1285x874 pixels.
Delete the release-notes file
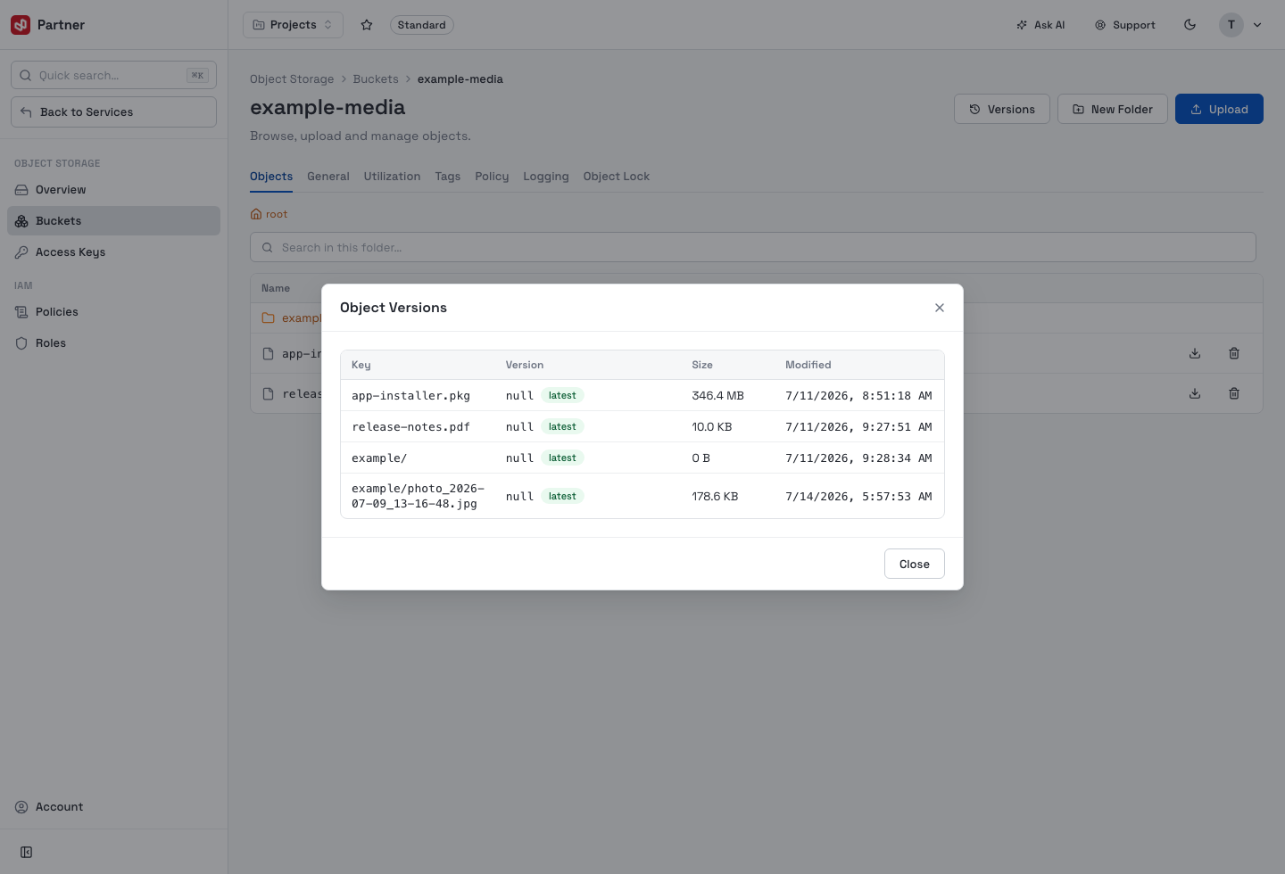[1234, 393]
